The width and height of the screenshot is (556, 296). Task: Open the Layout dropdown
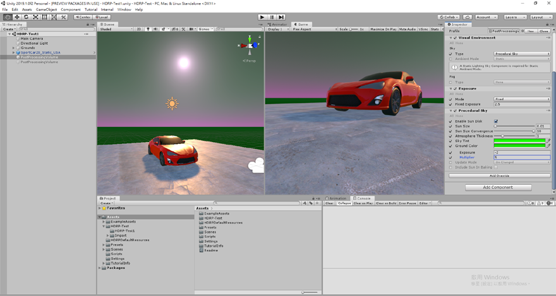point(541,17)
